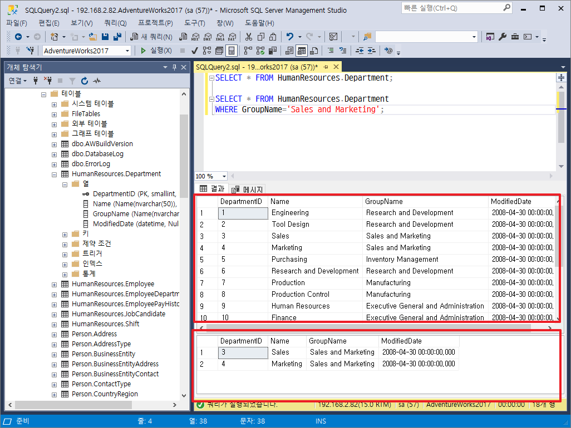Open the Activity Monitor icon
This screenshot has height=428, width=571.
coord(333,37)
